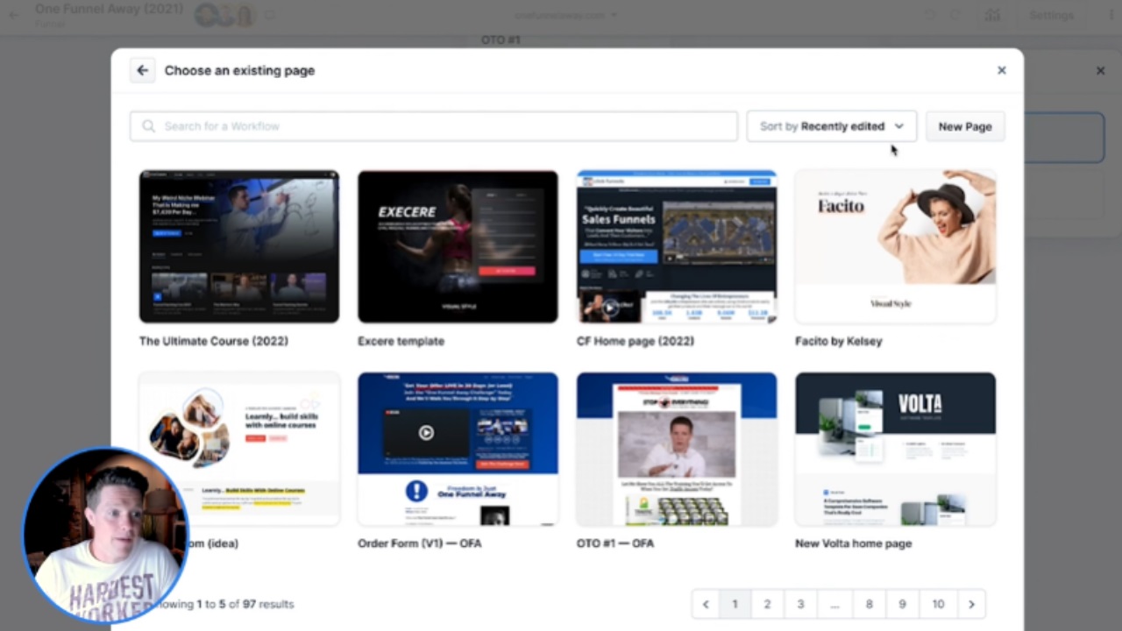
Task: Click the Settings item in top bar
Action: (1051, 15)
